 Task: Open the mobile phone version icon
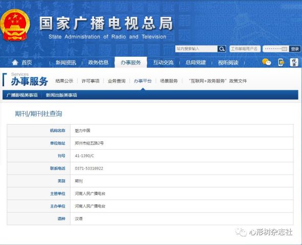281,62
